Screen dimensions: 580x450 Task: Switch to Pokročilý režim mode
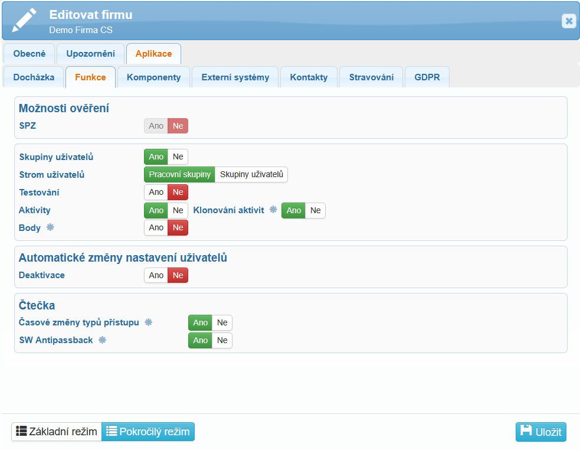(148, 432)
